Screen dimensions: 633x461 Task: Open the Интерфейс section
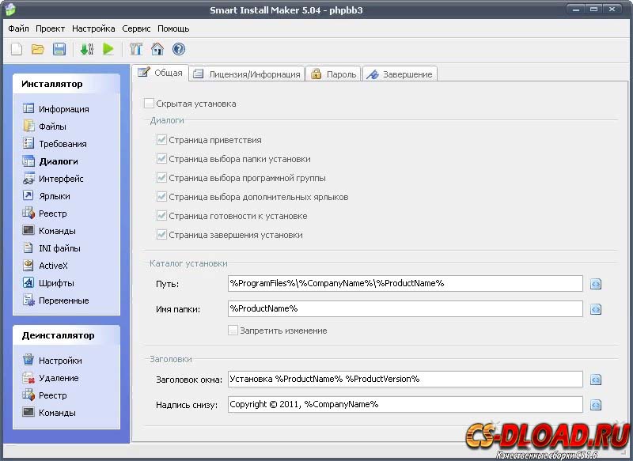53,179
